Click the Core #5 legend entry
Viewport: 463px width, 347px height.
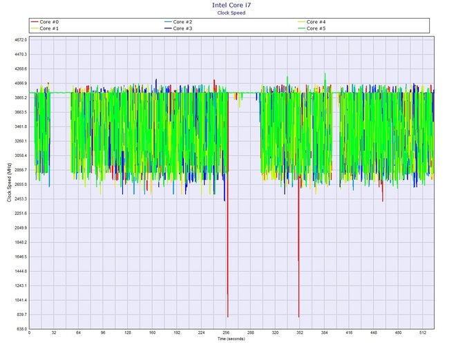click(312, 28)
